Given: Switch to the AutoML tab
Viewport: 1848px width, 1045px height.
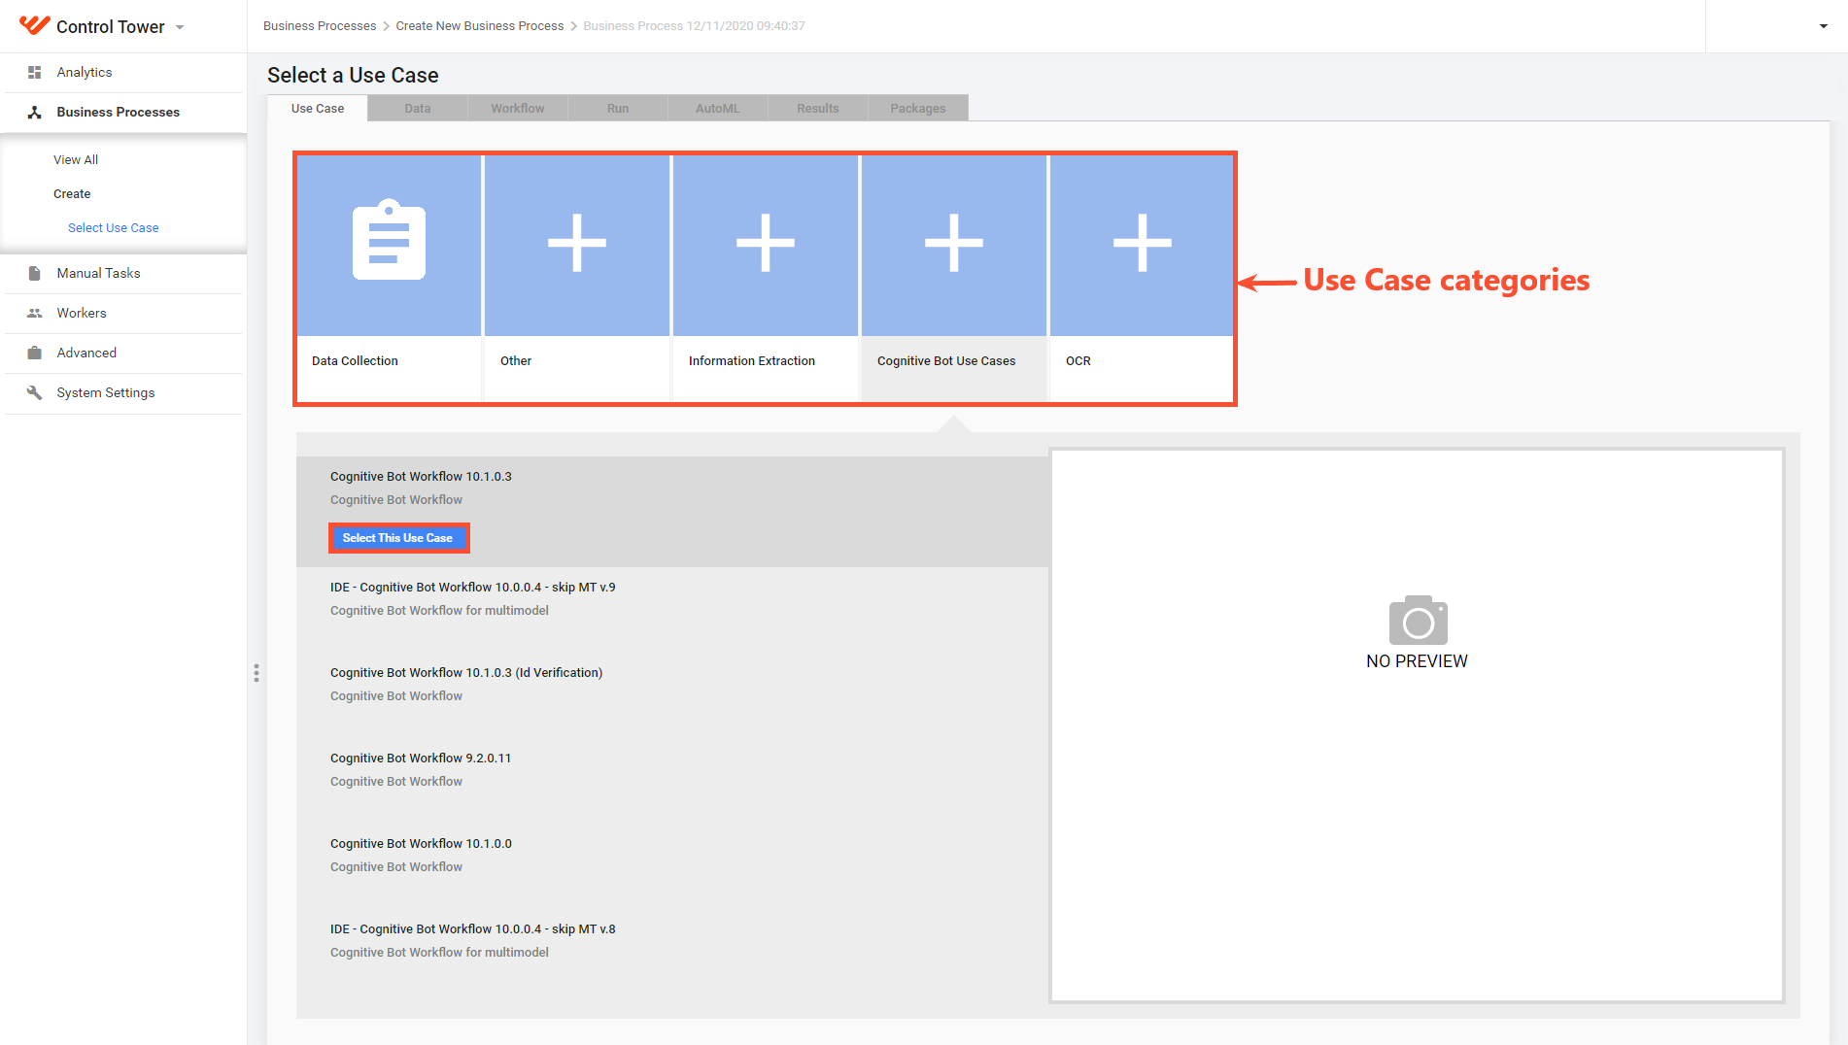Looking at the screenshot, I should (718, 108).
